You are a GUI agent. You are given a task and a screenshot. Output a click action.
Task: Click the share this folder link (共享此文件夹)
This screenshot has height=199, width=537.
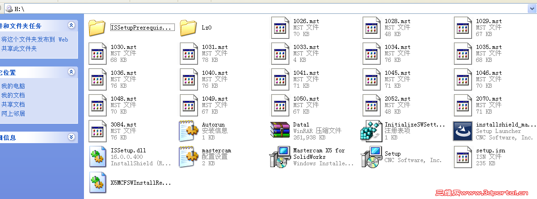pos(19,48)
